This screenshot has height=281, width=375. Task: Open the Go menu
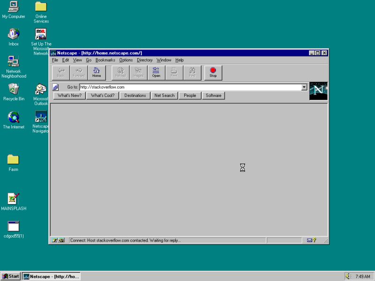click(89, 60)
